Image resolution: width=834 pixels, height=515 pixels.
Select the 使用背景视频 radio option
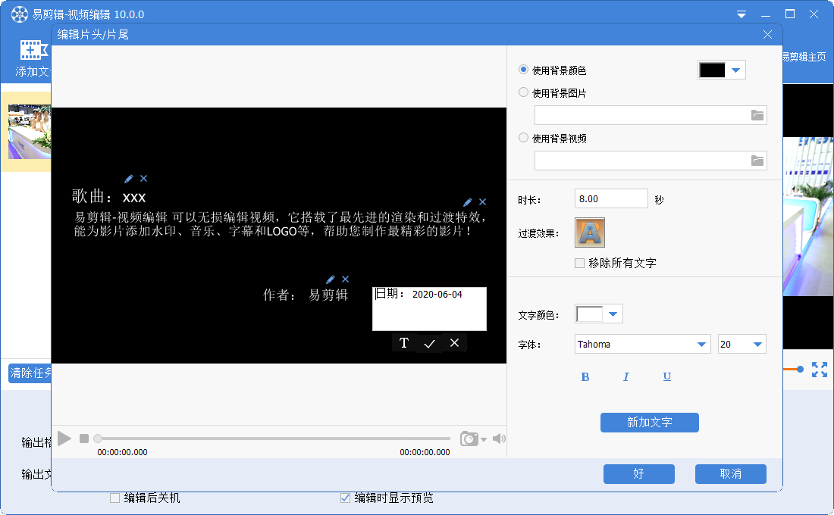523,138
